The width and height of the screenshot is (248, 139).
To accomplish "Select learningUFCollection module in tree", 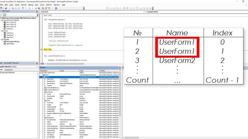I will (13, 42).
